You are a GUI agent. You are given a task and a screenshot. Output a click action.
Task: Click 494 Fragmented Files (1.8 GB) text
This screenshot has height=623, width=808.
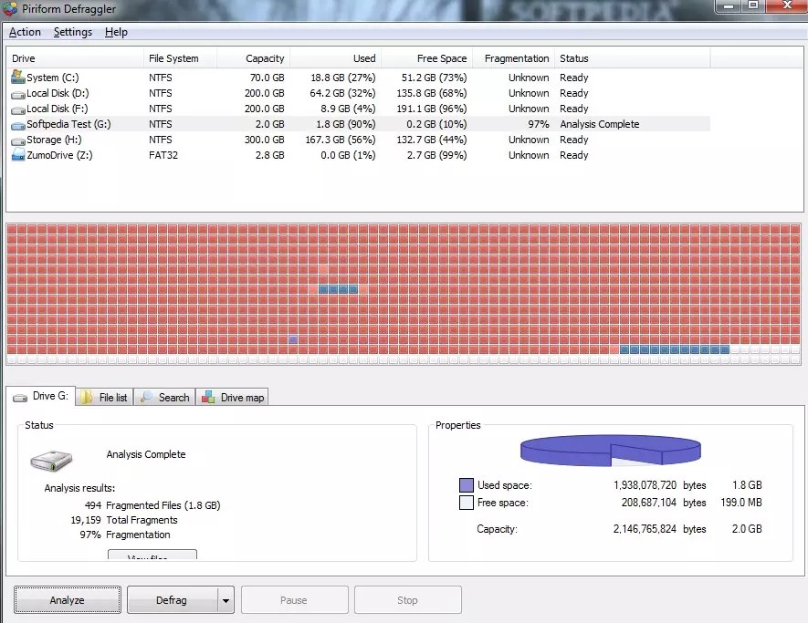[x=152, y=505]
